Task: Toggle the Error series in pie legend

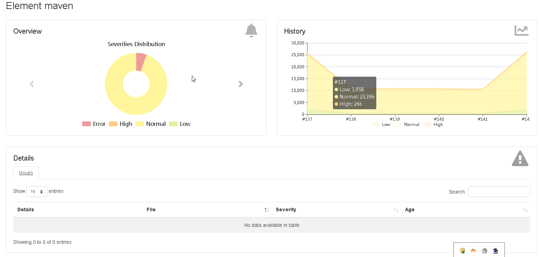Action: point(94,124)
